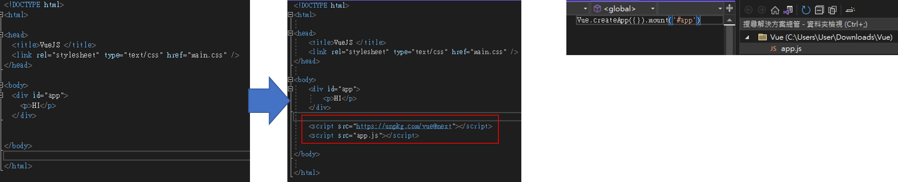Collapse all items in Solution Explorer
Image resolution: width=898 pixels, height=182 pixels.
(819, 10)
